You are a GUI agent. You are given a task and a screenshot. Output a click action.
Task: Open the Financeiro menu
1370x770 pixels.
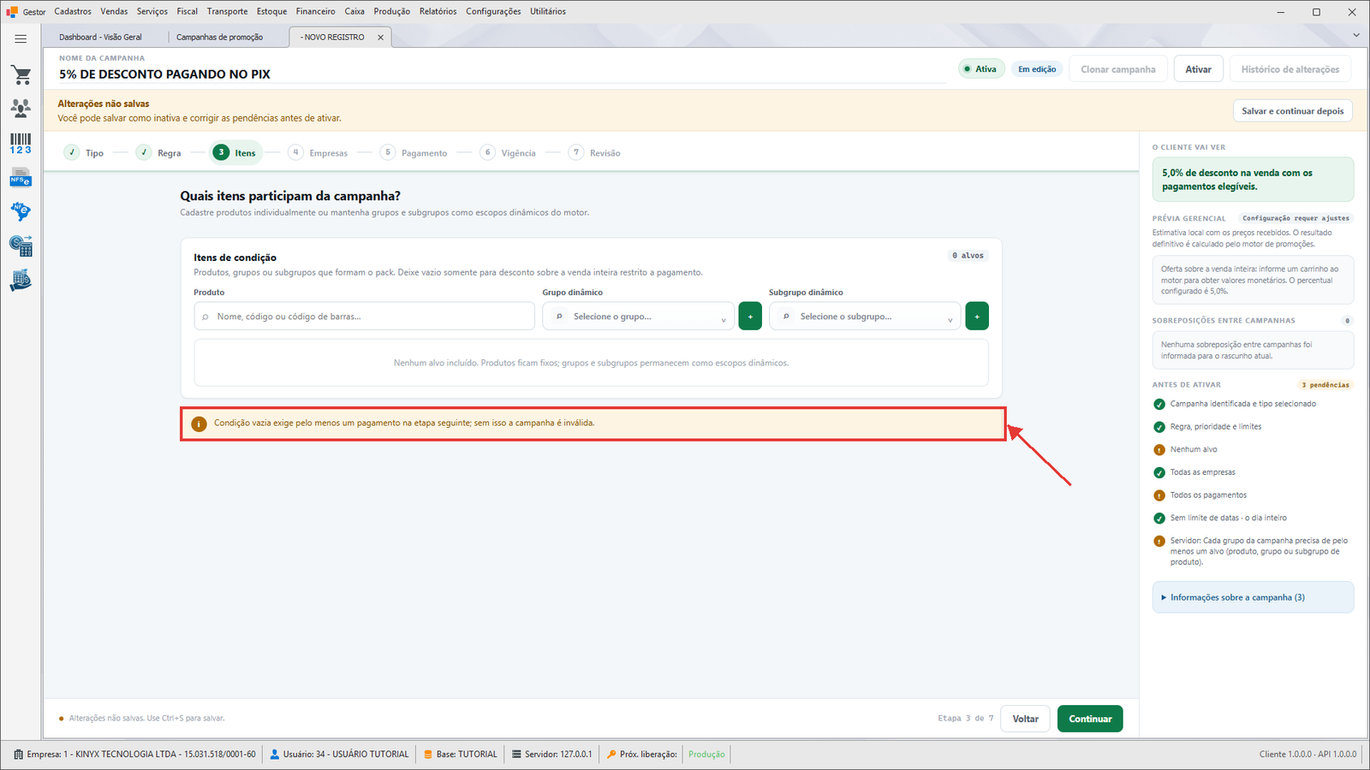click(x=315, y=11)
